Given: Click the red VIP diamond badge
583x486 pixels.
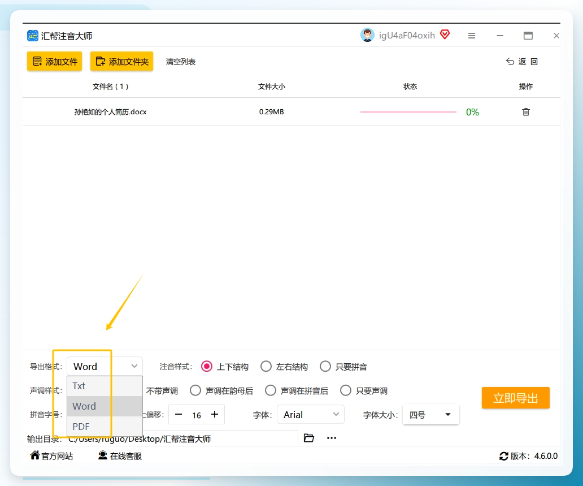Looking at the screenshot, I should [445, 35].
